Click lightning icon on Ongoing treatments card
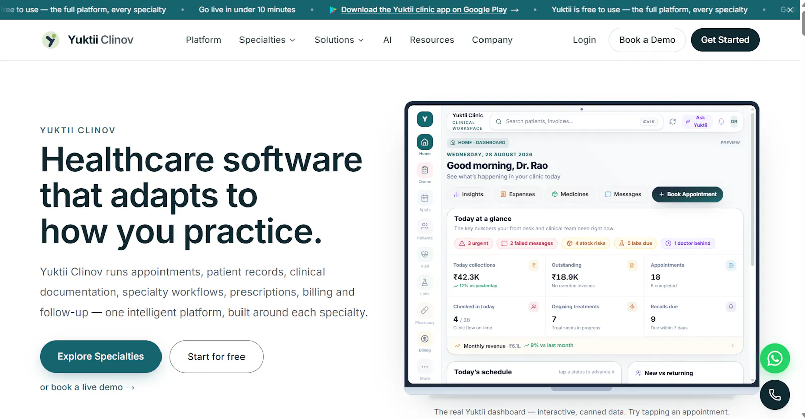 (x=632, y=307)
